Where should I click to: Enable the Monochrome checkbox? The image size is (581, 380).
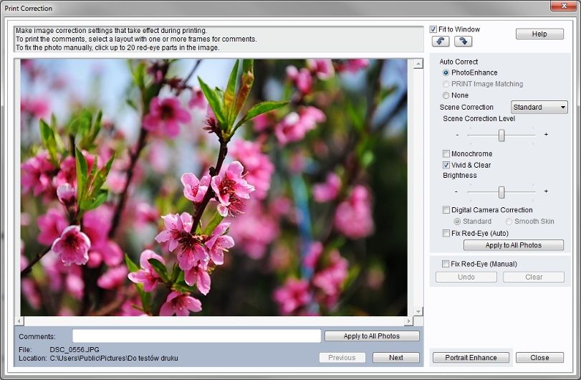pyautogui.click(x=446, y=153)
